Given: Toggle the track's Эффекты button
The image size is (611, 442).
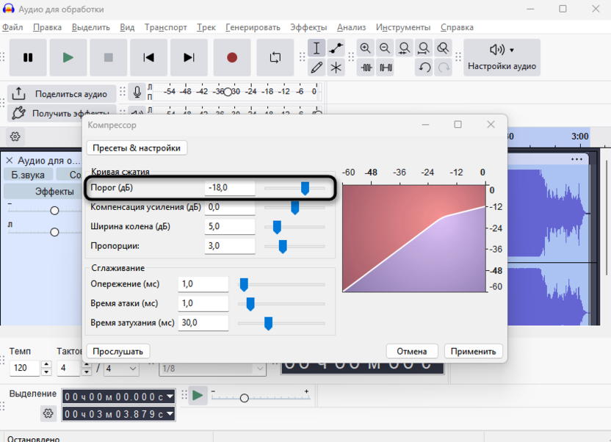Looking at the screenshot, I should point(54,192).
